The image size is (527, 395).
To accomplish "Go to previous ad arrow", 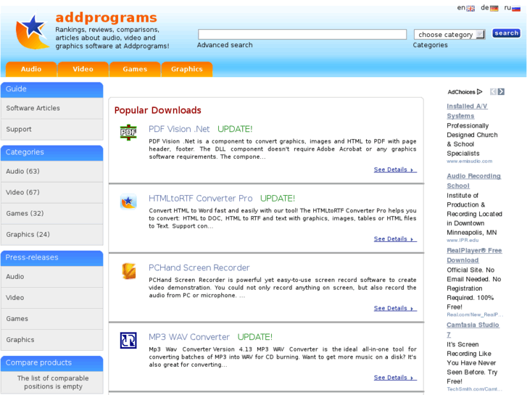I will point(493,92).
